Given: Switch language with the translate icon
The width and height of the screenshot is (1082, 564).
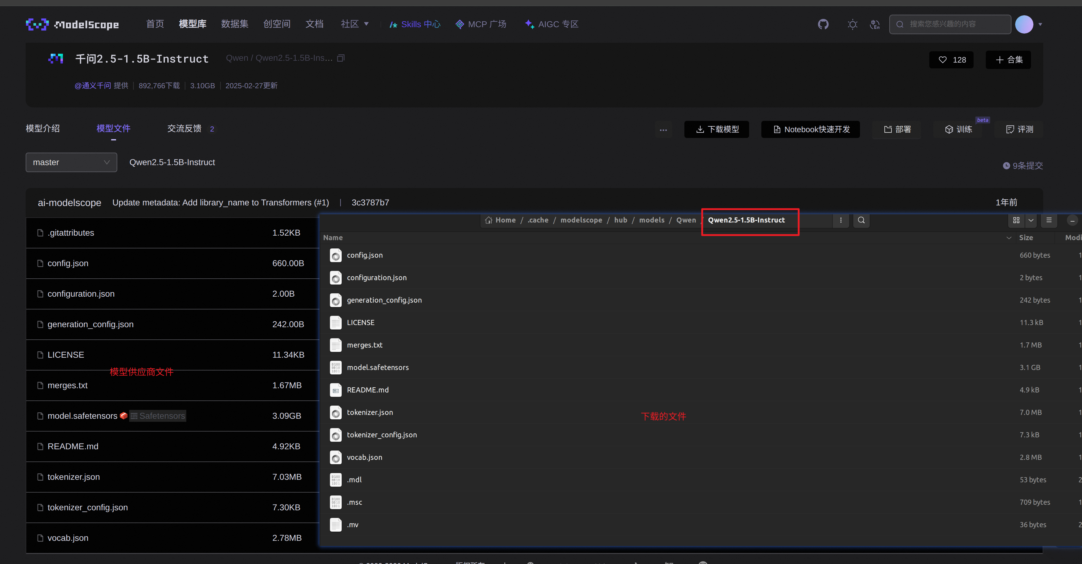Looking at the screenshot, I should [x=875, y=24].
